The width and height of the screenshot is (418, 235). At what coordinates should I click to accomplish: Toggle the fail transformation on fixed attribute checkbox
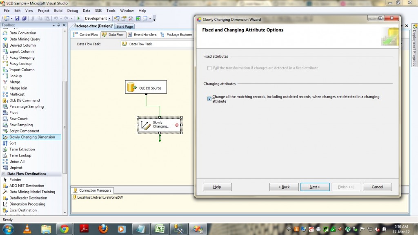pos(209,68)
